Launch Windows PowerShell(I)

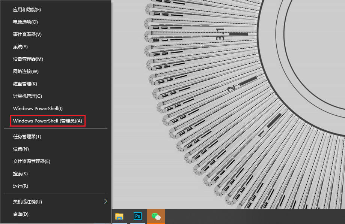(x=56, y=109)
